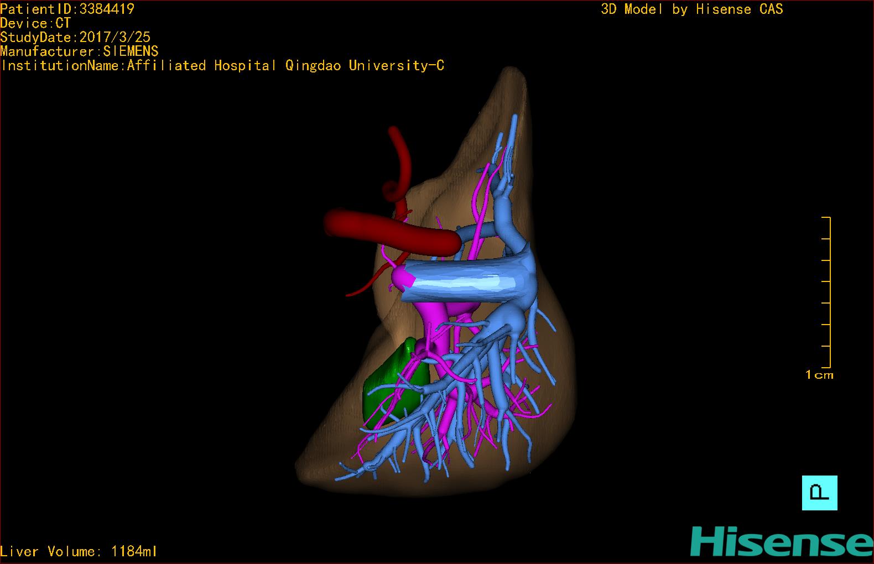Image resolution: width=874 pixels, height=564 pixels.
Task: Click the Manufacturer:SIEMENS label
Action: [80, 51]
